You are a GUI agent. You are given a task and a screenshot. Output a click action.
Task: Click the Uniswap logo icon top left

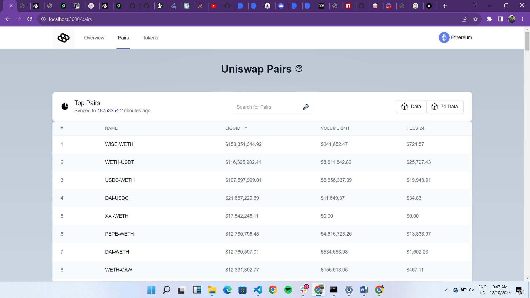(x=63, y=38)
